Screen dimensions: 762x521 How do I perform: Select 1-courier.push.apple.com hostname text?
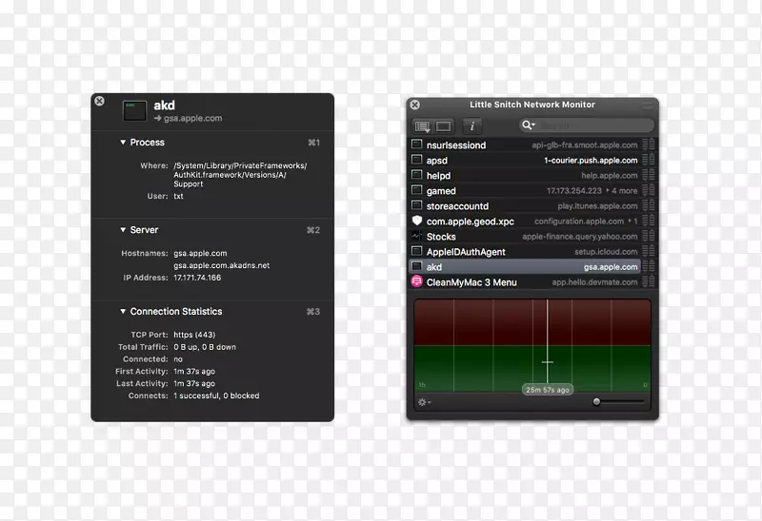click(591, 160)
